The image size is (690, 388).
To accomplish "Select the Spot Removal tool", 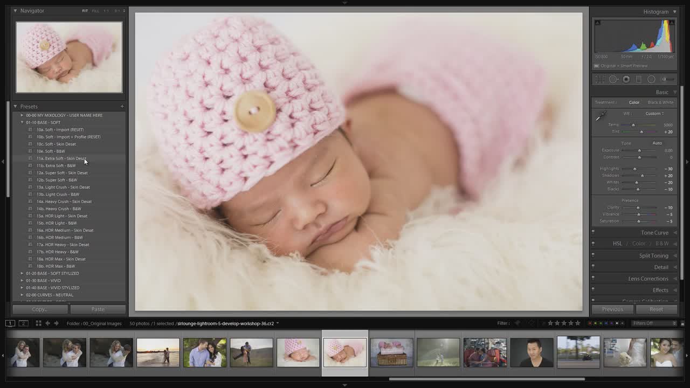I will point(613,79).
